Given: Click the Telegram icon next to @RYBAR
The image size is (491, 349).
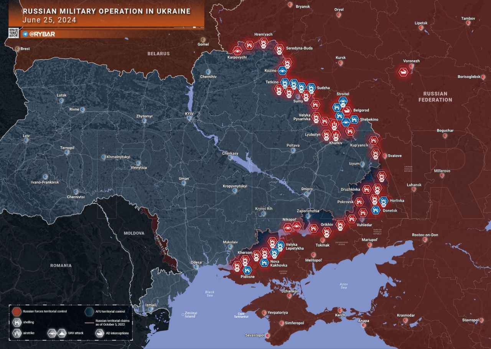Looking at the screenshot, I should click(x=25, y=34).
